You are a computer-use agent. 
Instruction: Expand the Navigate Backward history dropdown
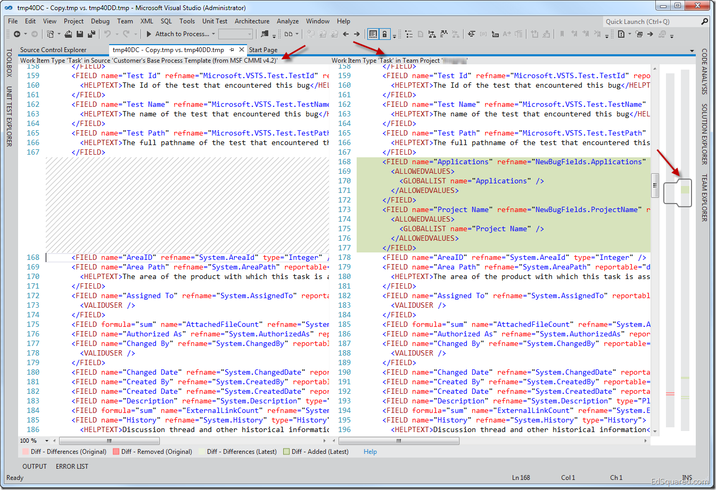click(x=25, y=34)
